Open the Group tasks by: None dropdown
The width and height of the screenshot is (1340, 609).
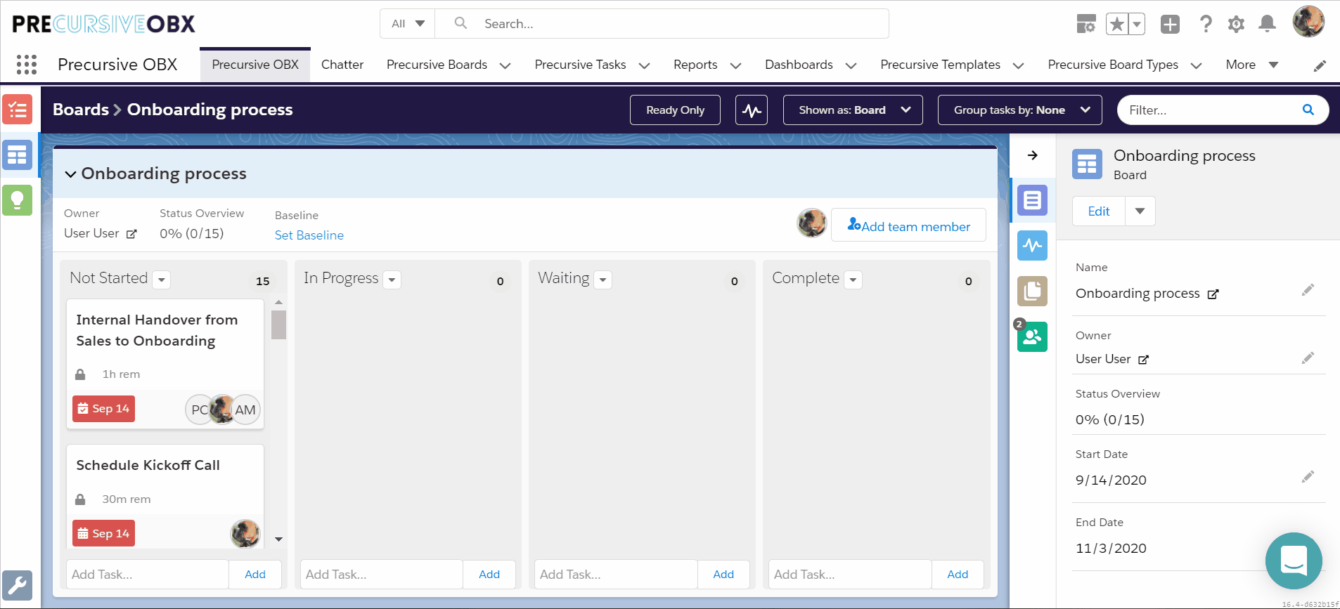click(x=1020, y=110)
